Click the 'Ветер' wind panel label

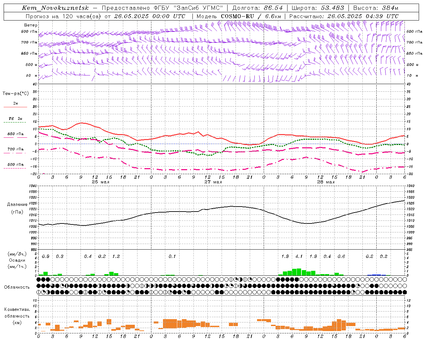point(30,25)
